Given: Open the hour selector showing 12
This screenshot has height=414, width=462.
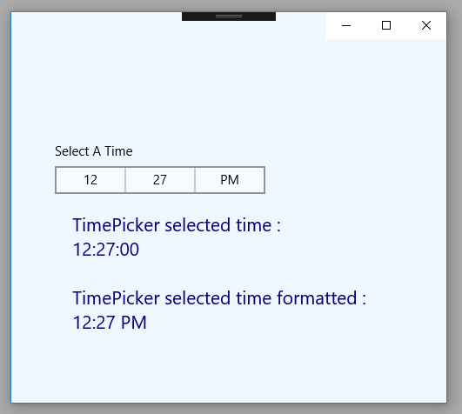Looking at the screenshot, I should pyautogui.click(x=90, y=180).
